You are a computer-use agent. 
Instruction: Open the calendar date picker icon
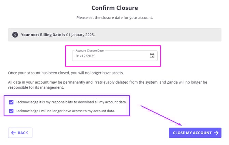click(152, 56)
